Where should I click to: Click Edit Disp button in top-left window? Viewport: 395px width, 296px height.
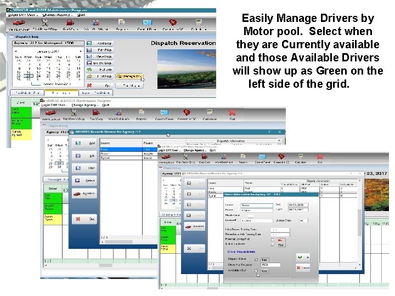pos(99,50)
